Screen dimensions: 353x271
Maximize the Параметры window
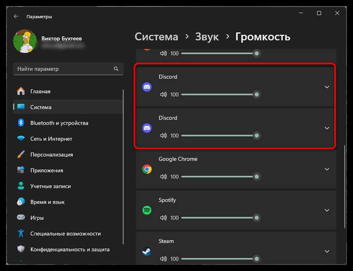tap(319, 13)
